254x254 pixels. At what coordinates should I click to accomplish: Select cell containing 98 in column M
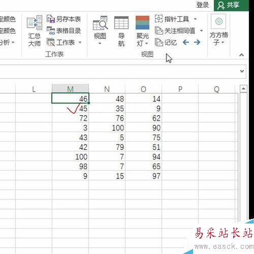(70, 166)
